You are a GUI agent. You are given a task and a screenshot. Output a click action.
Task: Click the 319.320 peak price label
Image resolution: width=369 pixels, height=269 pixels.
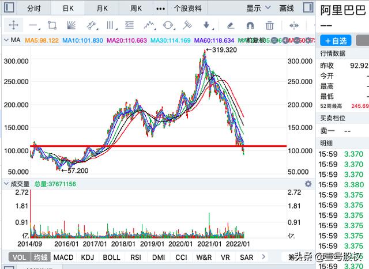point(224,50)
